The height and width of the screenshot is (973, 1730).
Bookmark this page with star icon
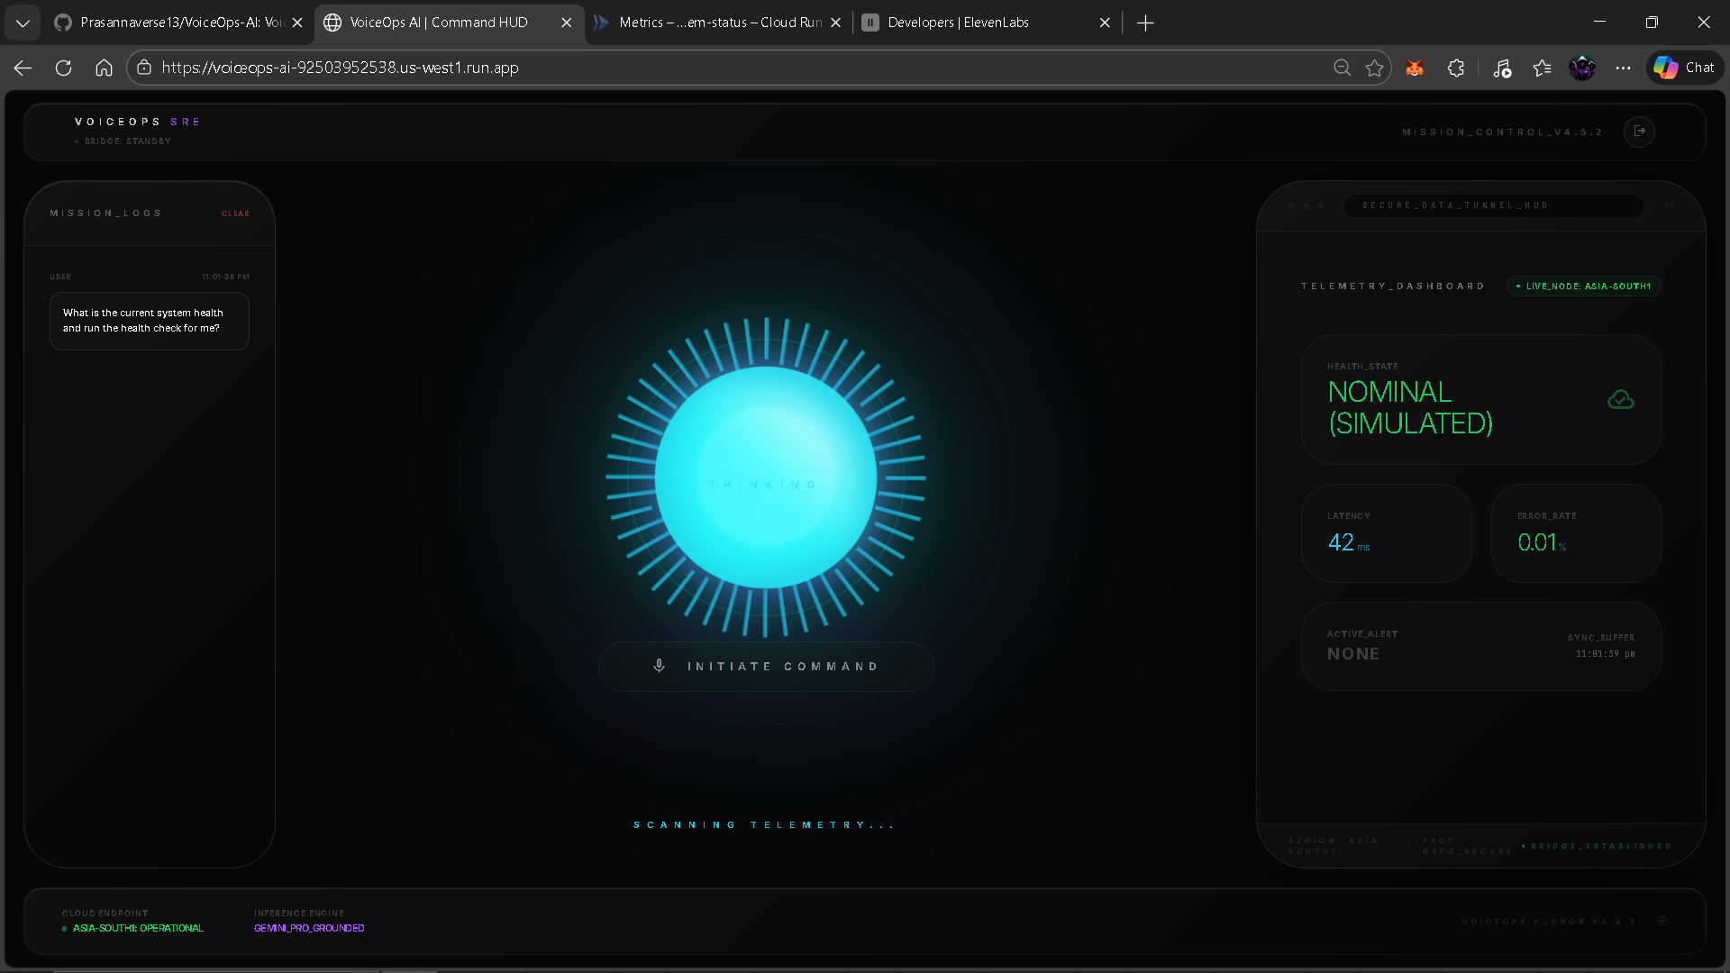pos(1374,68)
